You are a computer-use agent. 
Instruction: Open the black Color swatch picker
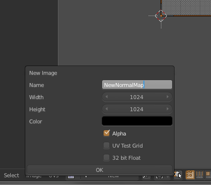137,121
